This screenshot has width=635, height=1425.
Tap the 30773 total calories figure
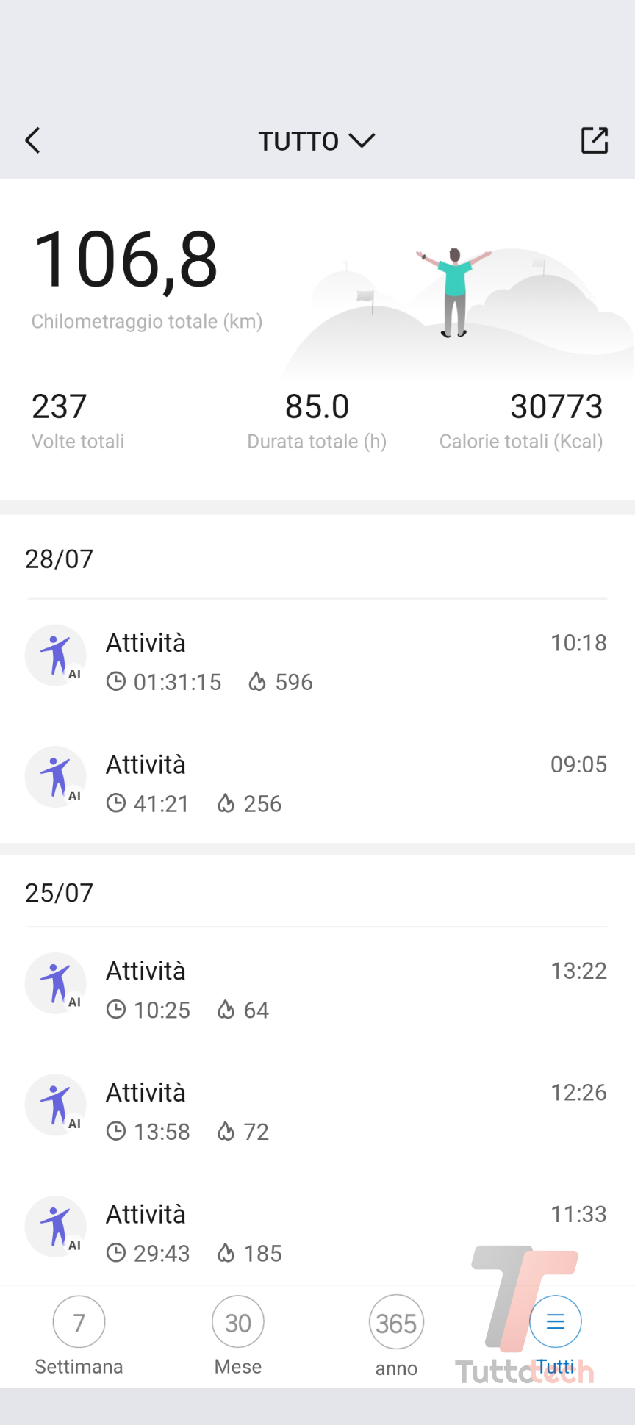point(556,407)
